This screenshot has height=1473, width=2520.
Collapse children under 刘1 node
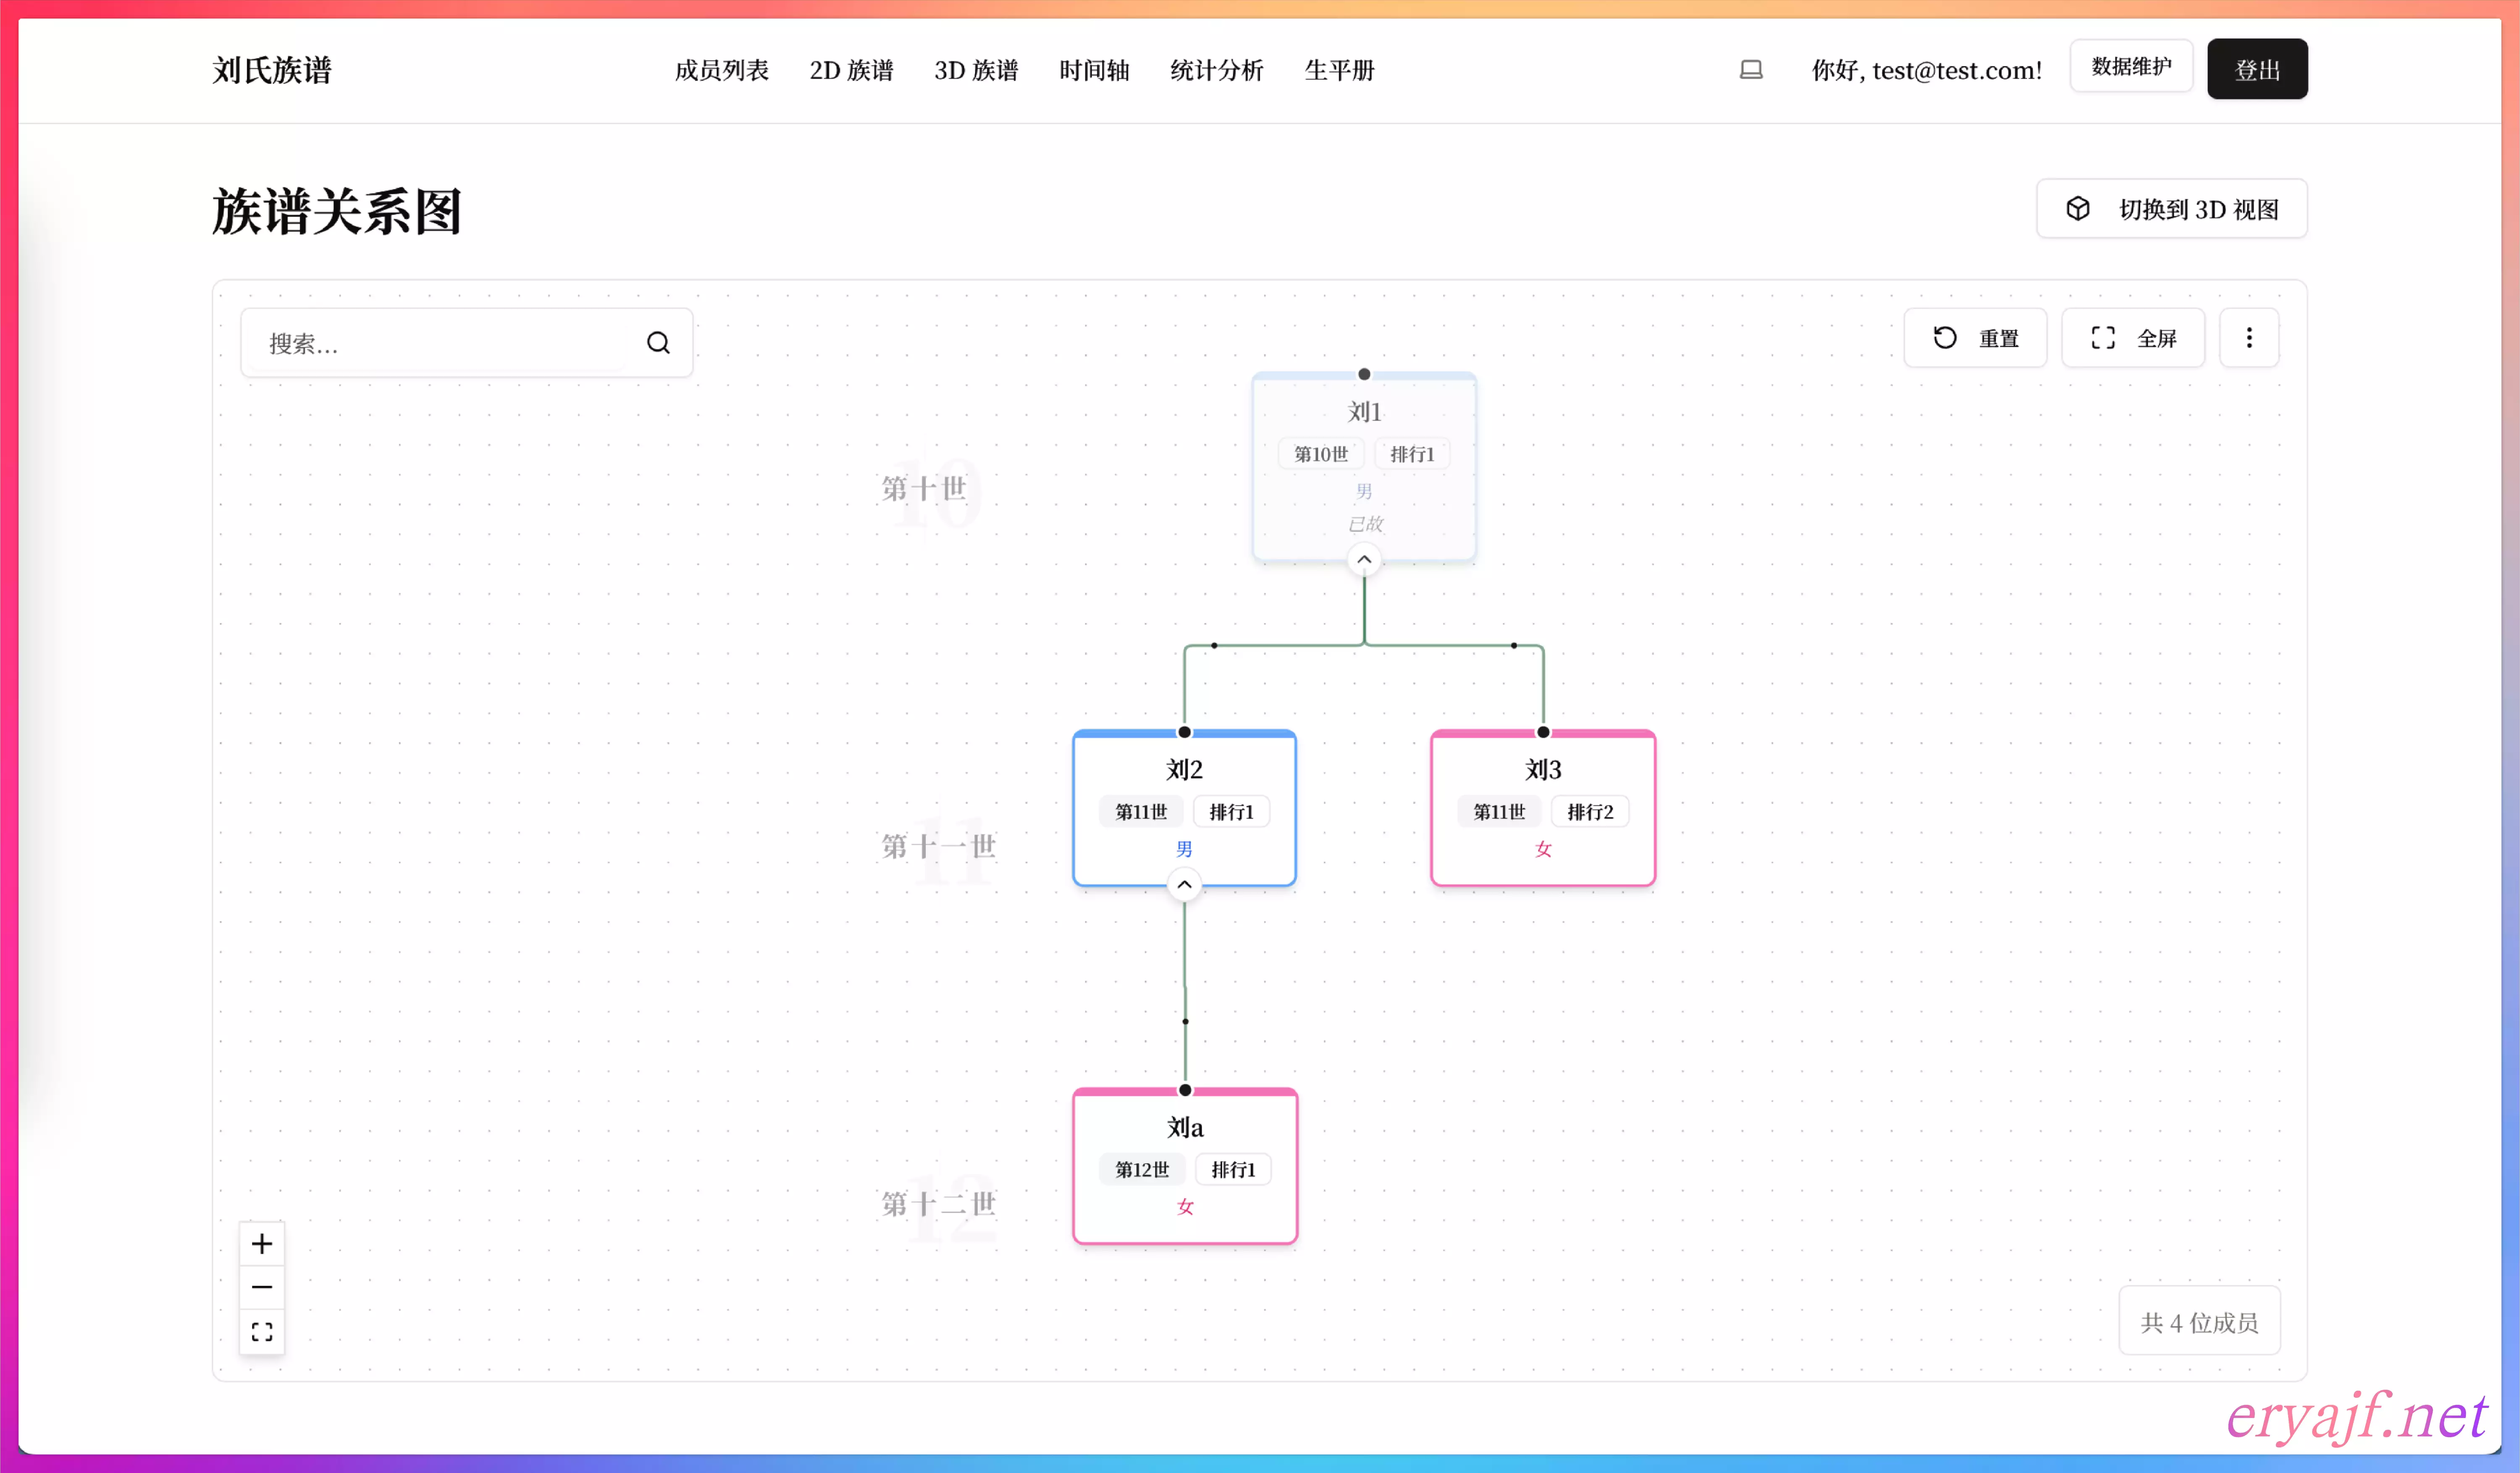point(1364,560)
